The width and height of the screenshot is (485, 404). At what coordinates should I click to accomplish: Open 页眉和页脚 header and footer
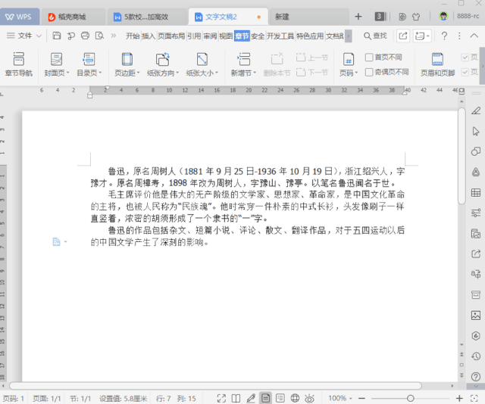click(437, 64)
